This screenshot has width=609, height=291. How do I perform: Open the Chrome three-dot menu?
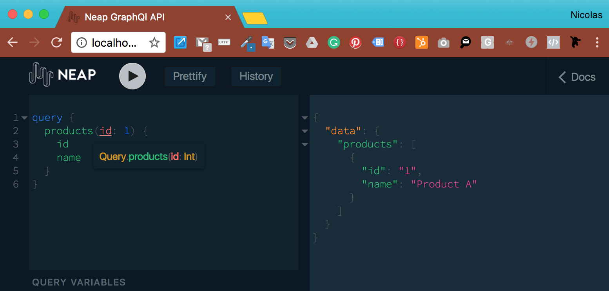(597, 42)
